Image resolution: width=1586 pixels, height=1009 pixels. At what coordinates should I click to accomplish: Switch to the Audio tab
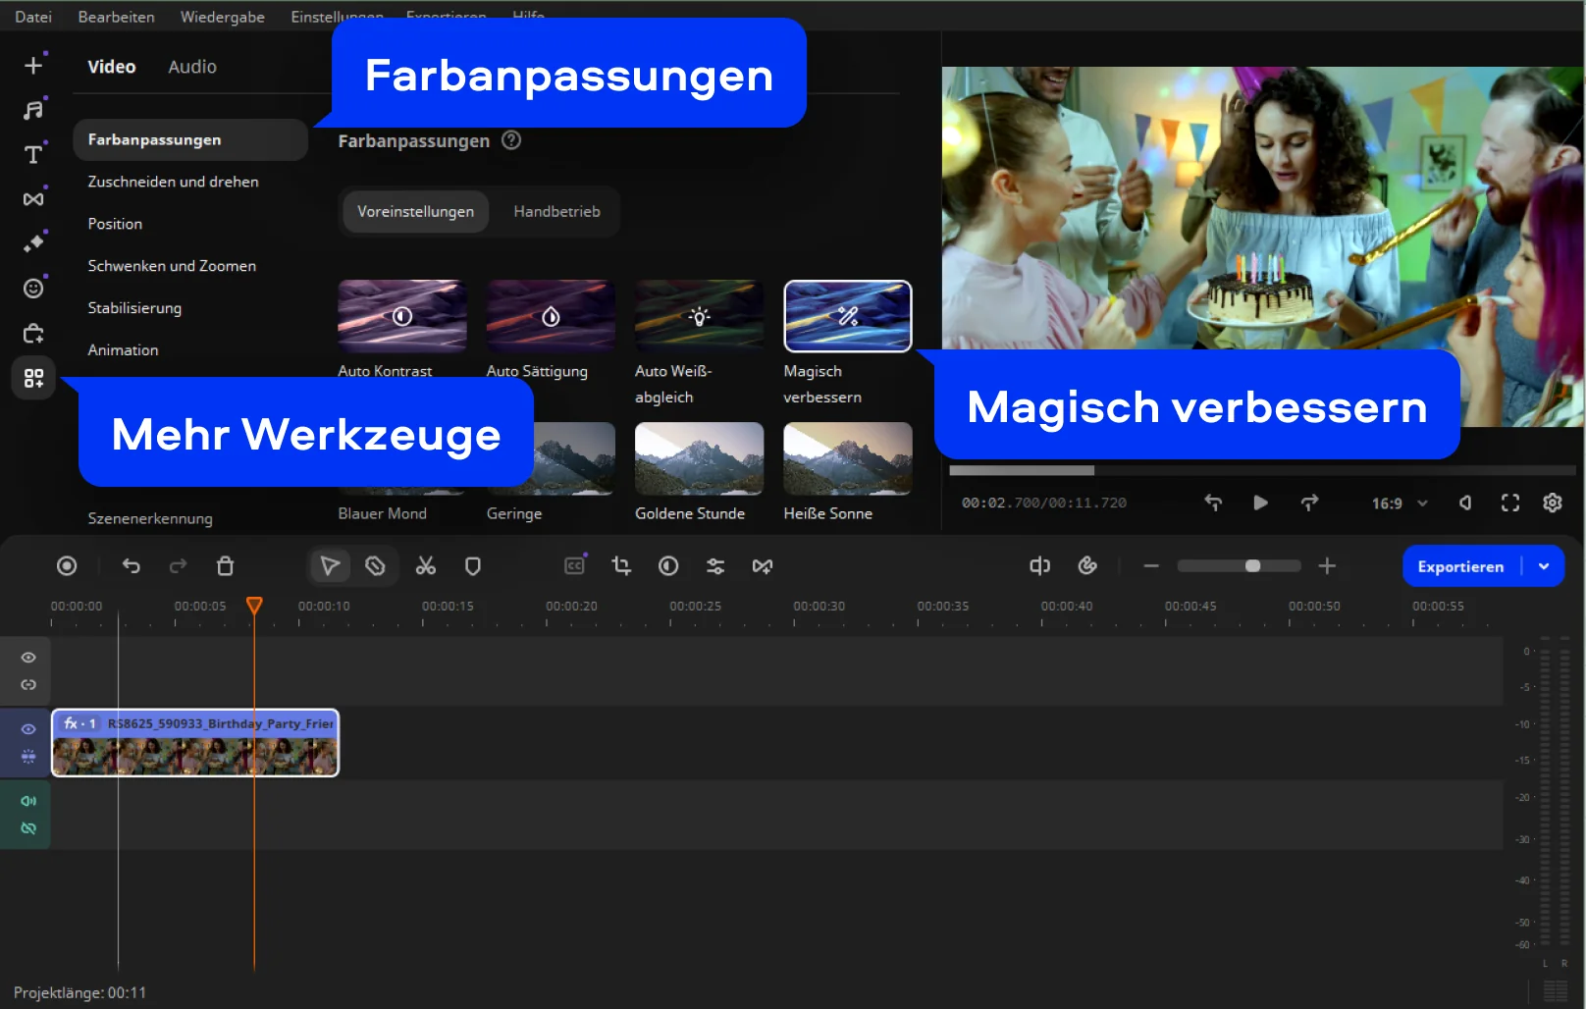[x=192, y=67]
